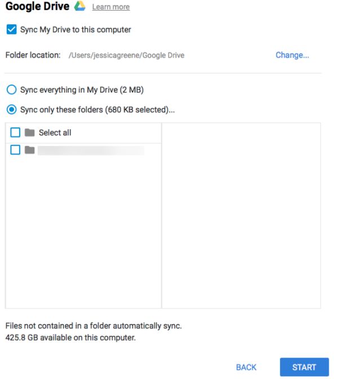
Task: Select the Sync only these folders radio
Action: 11,110
